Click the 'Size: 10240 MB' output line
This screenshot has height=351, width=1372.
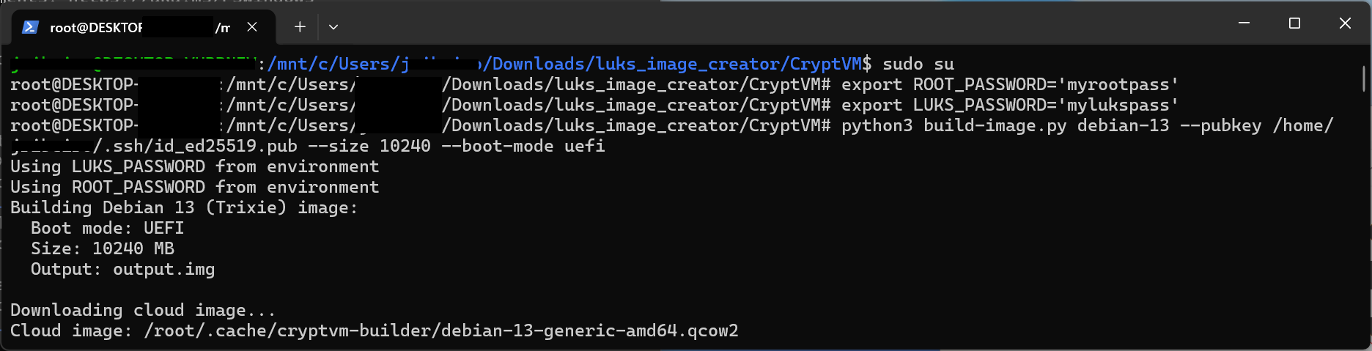click(x=103, y=249)
